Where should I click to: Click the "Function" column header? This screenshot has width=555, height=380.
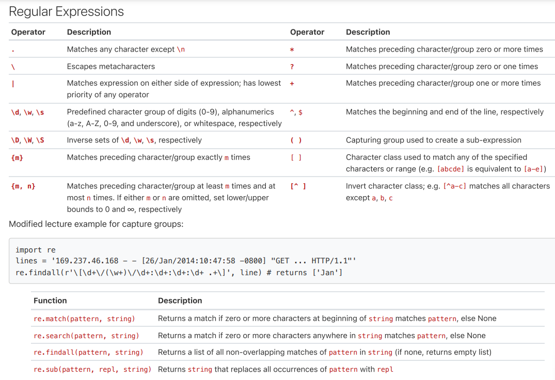pyautogui.click(x=50, y=300)
